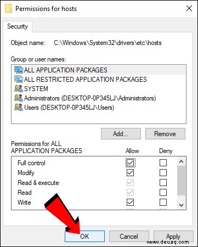Check Deny for Read & execute
The height and width of the screenshot is (247, 198).
[x=163, y=182]
